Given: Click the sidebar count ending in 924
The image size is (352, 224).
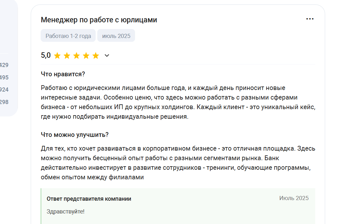Looking at the screenshot, I should coord(4,90).
